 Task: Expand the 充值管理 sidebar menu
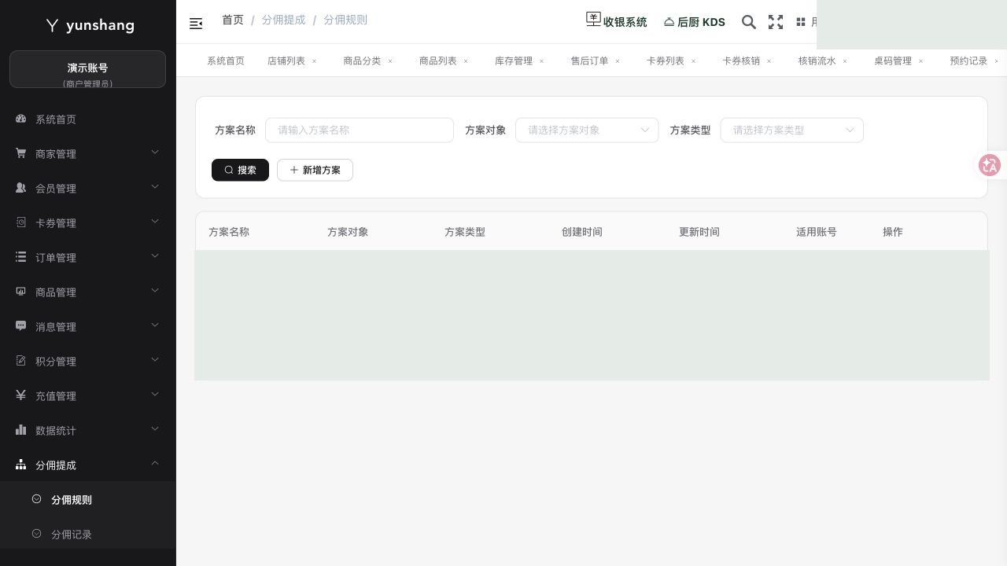click(88, 396)
